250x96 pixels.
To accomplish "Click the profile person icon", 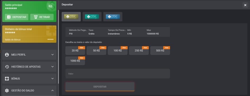I will 7,55.
